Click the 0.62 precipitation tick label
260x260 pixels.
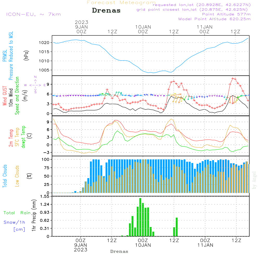[45, 220]
